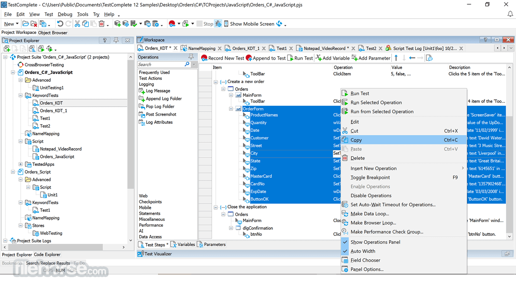This screenshot has height=290, width=516.
Task: Switch to the Object Browser tab
Action: tap(52, 32)
